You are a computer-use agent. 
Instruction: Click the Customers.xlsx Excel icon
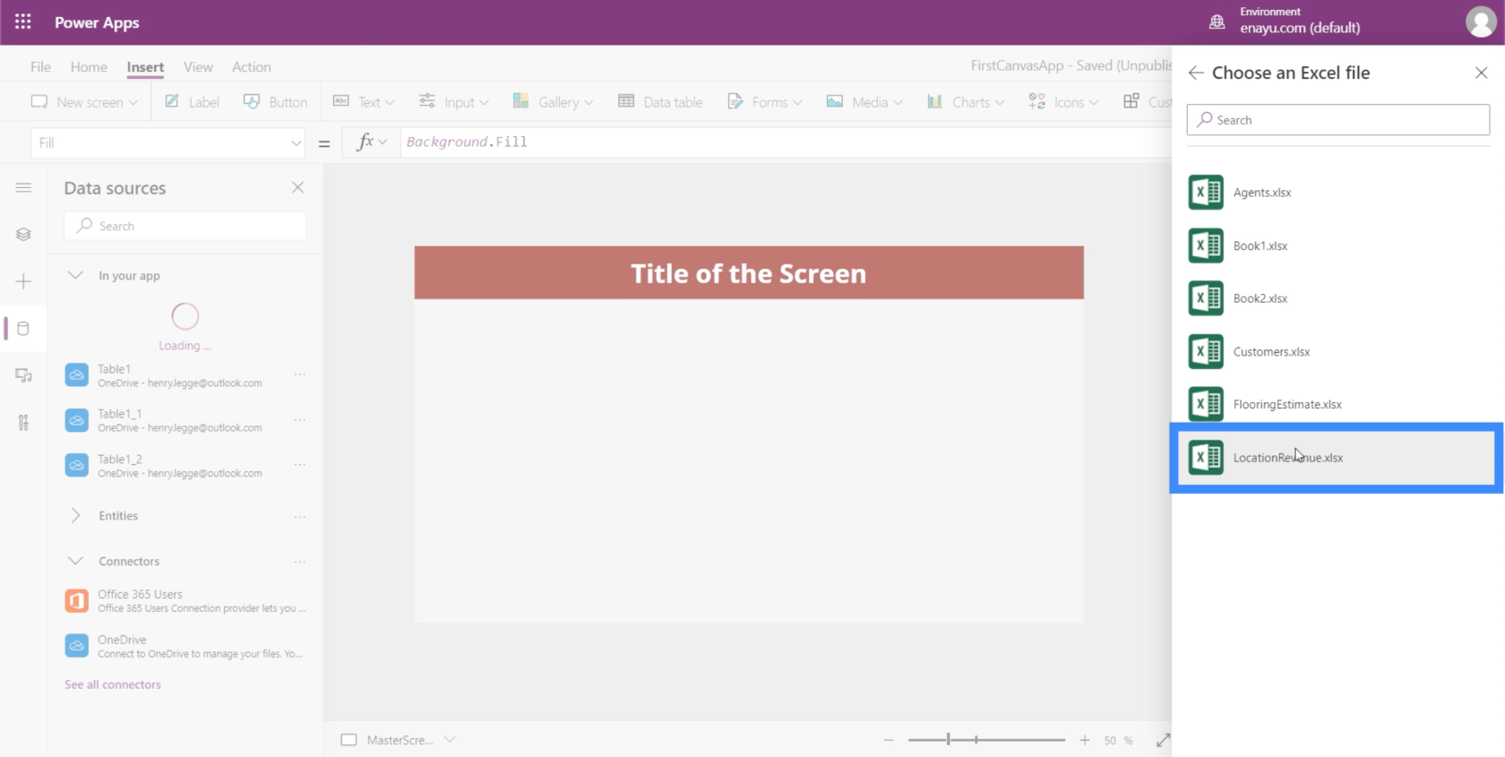tap(1206, 351)
